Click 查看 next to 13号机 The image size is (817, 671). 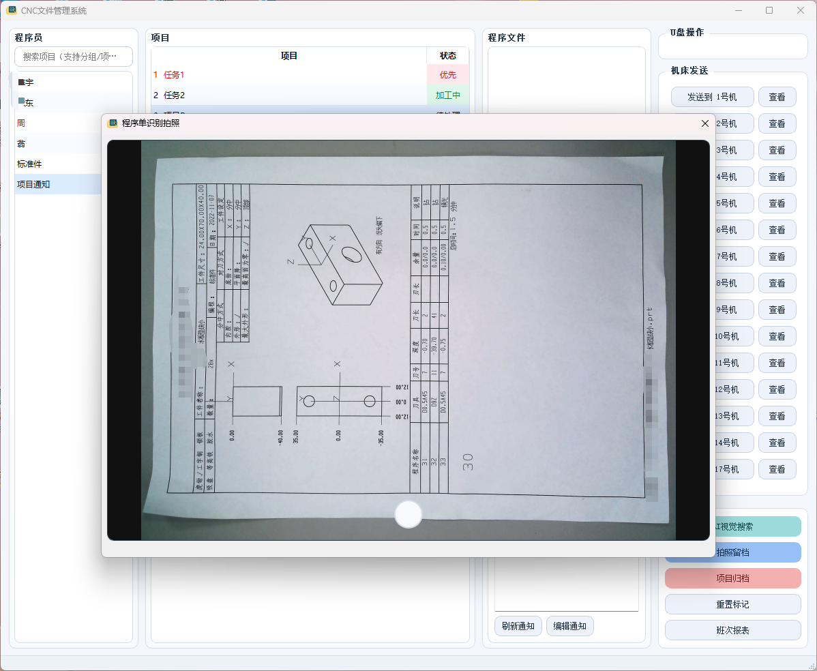click(x=777, y=416)
